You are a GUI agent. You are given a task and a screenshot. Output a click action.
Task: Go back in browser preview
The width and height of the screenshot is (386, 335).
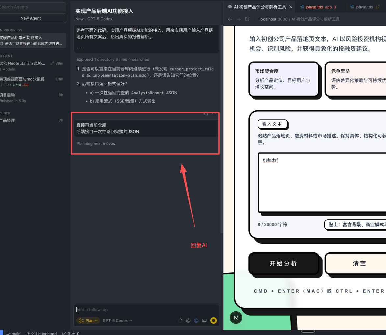(230, 19)
